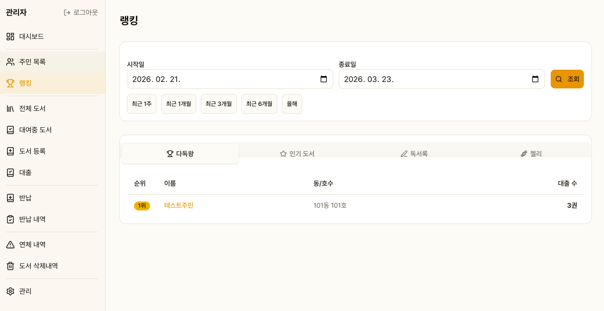Screen dimensions: 604x311
Task: Click the 반납 download-book icon
Action: (10, 198)
